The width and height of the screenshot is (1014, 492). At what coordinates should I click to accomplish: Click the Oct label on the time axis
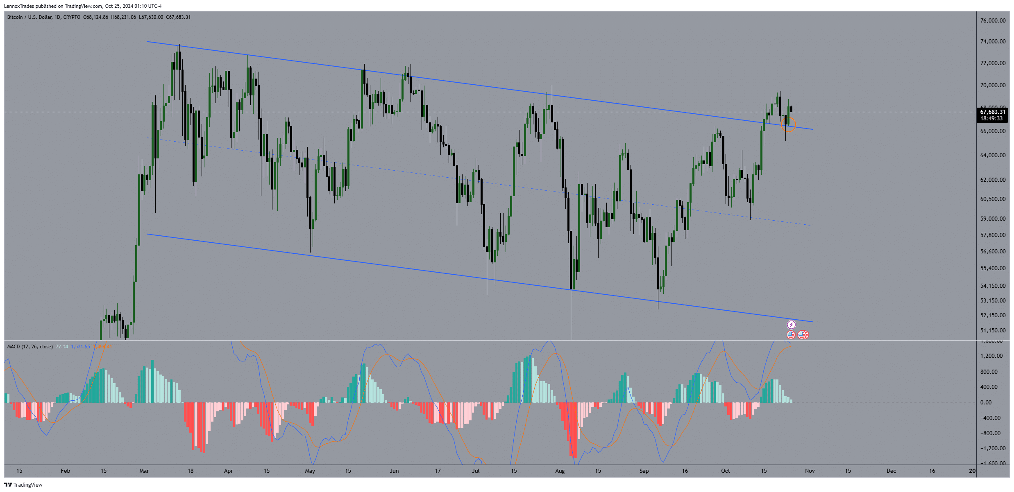tap(726, 471)
